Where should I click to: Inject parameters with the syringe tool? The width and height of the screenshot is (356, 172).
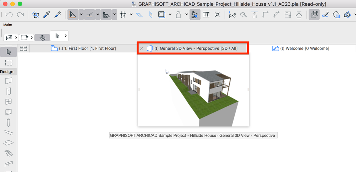[58, 15]
